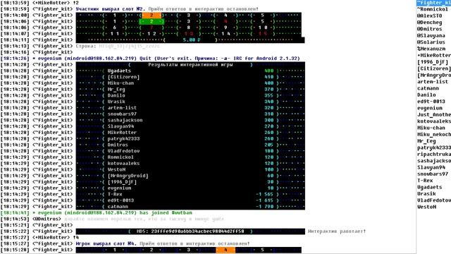The width and height of the screenshot is (451, 254).
Task: Click Dmitros score 205 in results
Action: tap(269, 145)
